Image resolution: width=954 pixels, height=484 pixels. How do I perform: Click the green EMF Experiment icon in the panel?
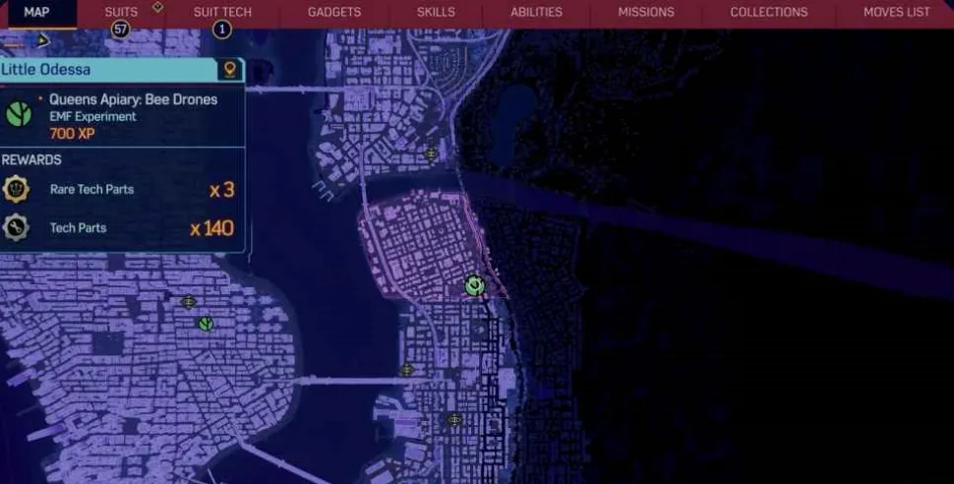[x=19, y=113]
